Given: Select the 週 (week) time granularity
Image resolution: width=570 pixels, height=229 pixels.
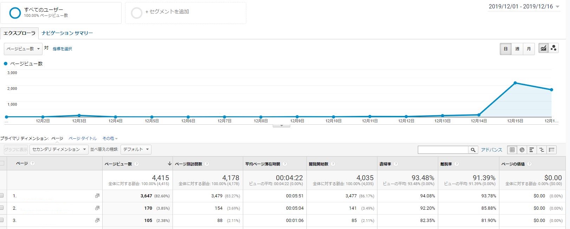Looking at the screenshot, I should click(x=517, y=49).
